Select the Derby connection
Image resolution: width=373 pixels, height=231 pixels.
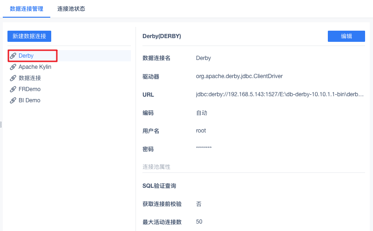click(26, 56)
